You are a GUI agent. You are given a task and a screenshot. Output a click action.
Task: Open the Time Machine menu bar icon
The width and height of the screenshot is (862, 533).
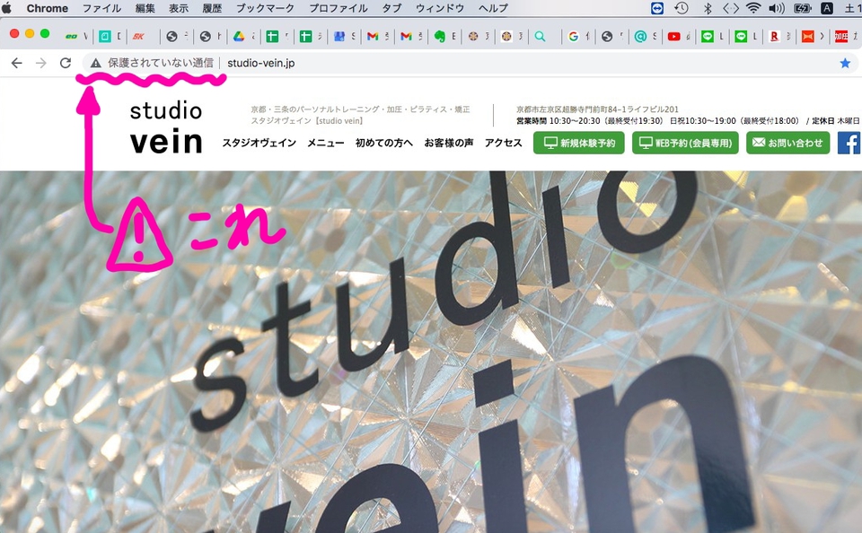coord(682,8)
